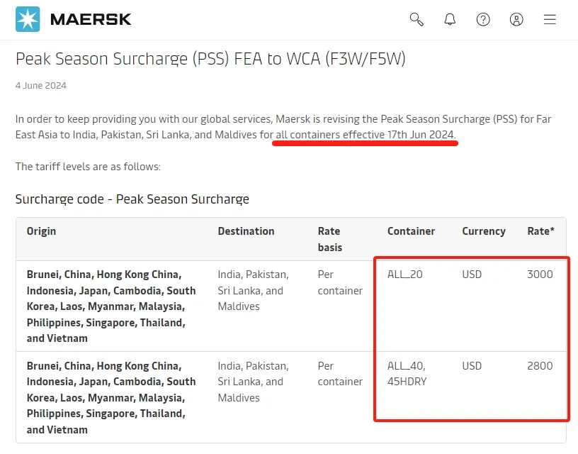This screenshot has width=578, height=454.
Task: Open notifications bell icon
Action: [450, 19]
